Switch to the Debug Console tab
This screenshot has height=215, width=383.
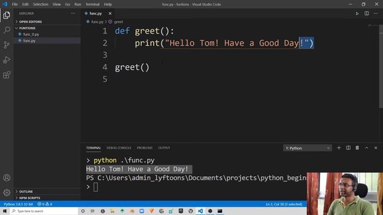(x=118, y=148)
